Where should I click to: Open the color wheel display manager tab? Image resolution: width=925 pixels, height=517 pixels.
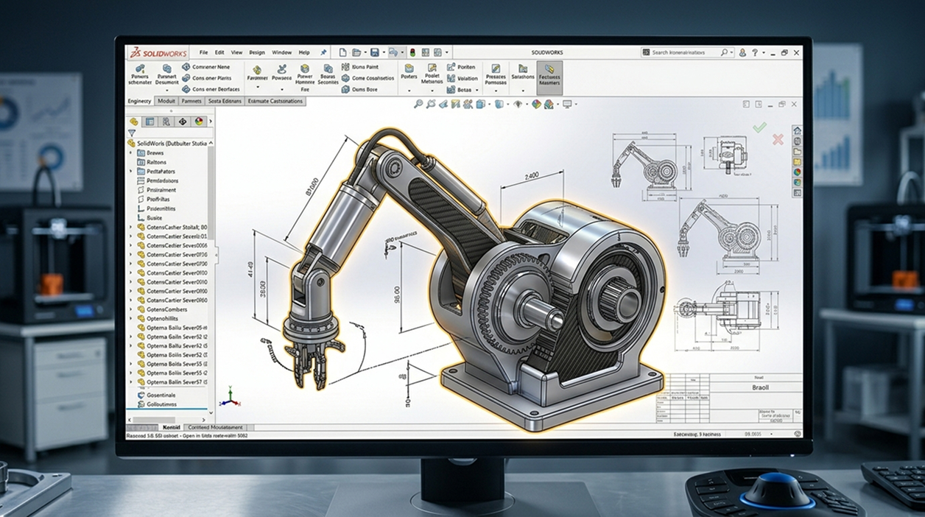(199, 122)
